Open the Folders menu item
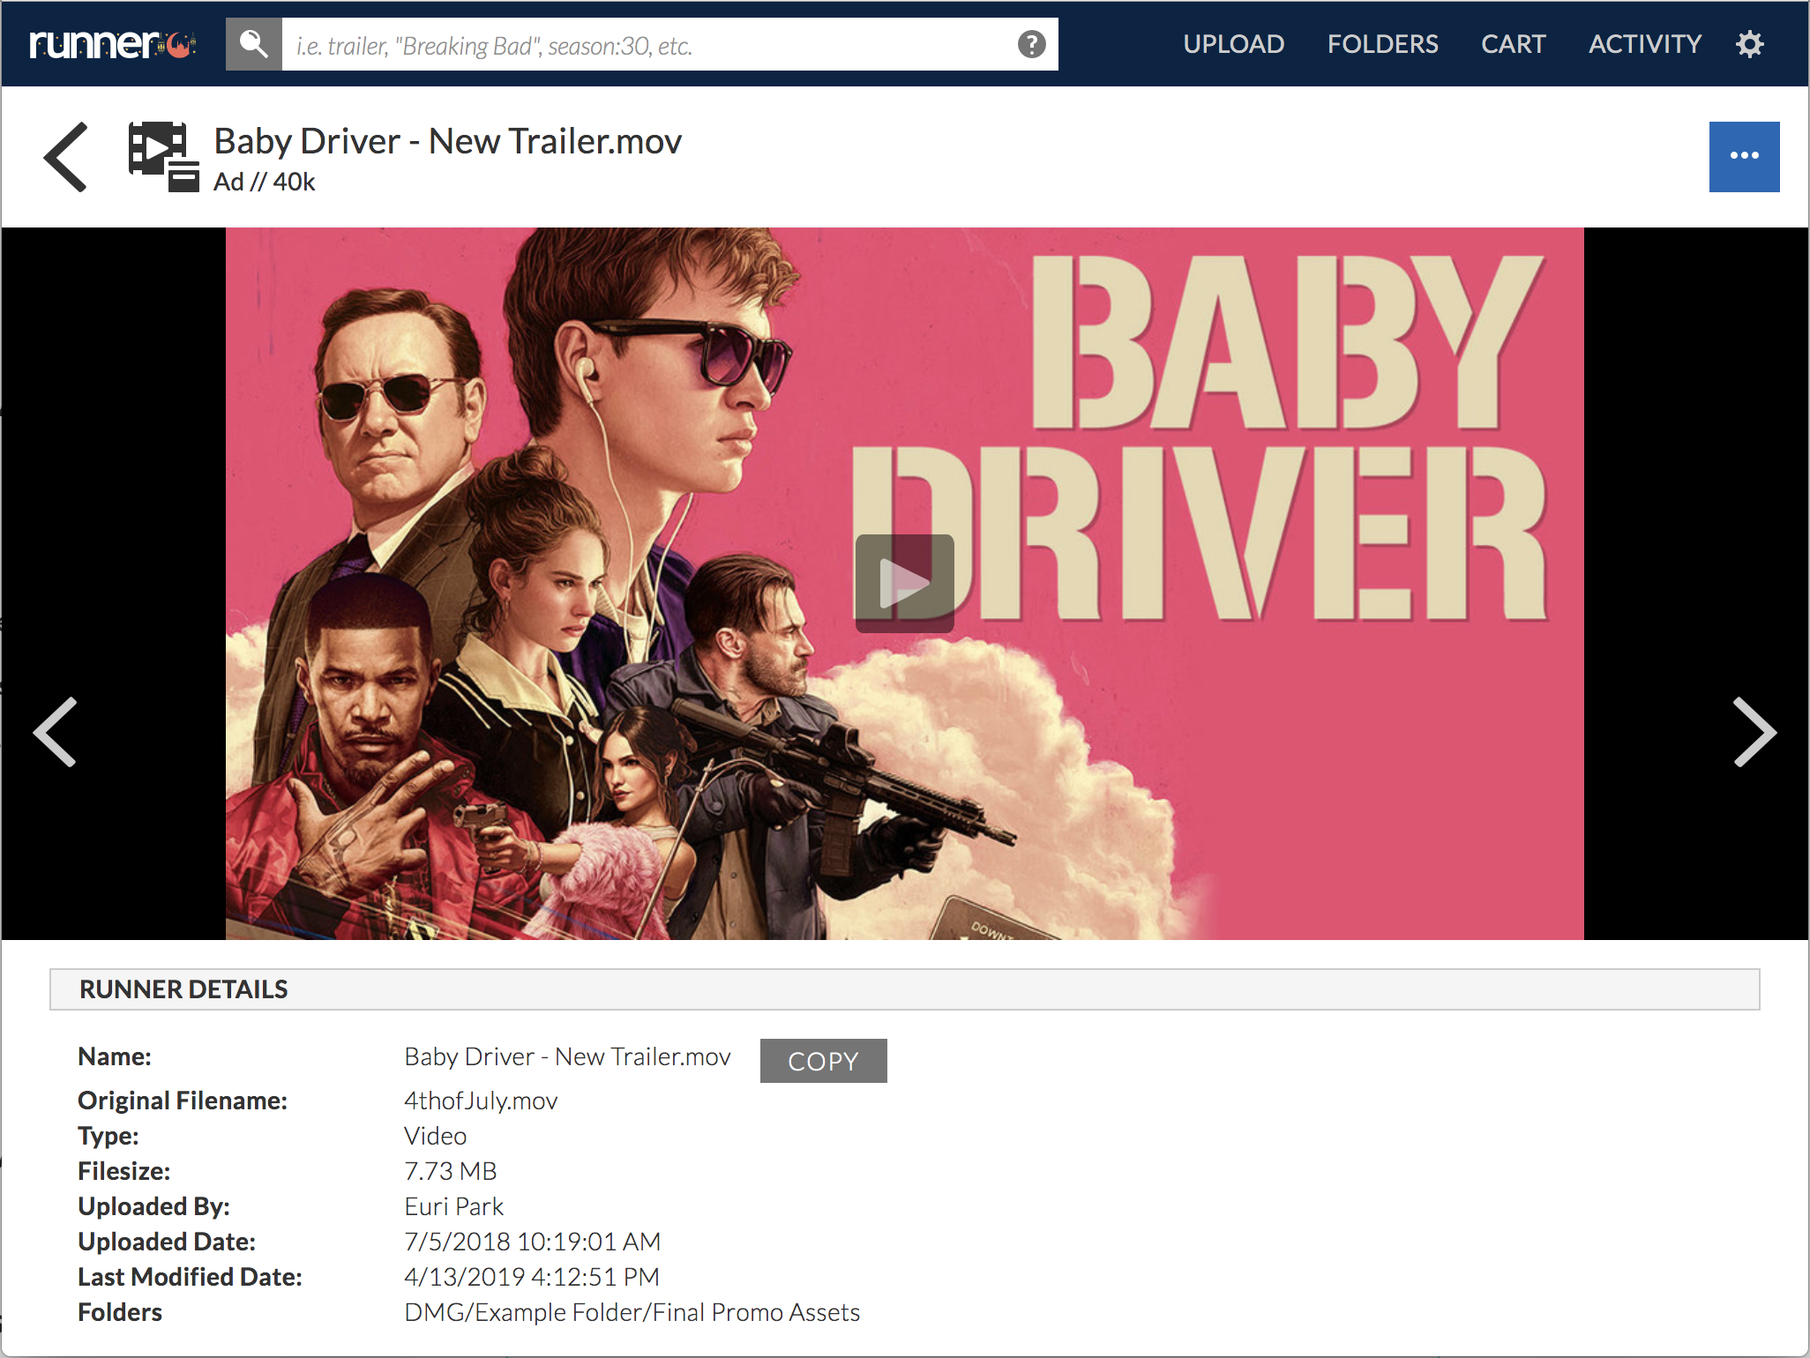Viewport: 1810px width, 1358px height. [1382, 44]
